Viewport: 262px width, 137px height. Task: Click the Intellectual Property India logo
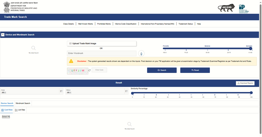[244, 9]
